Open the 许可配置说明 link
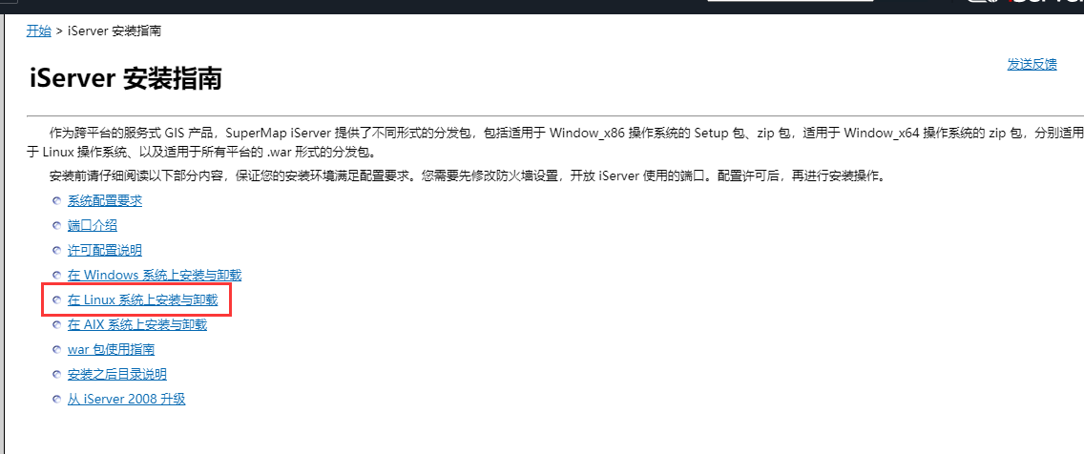Viewport: 1084px width, 454px height. (x=105, y=250)
